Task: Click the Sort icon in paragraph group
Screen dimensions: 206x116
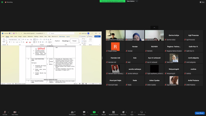Action: tap(49, 39)
